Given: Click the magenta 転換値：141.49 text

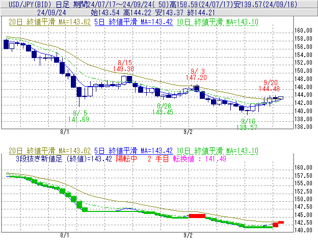Looking at the screenshot, I should [200, 158].
